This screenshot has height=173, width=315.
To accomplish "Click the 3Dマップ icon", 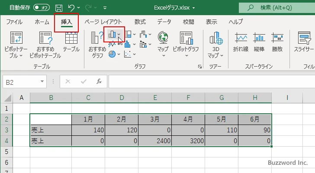I will click(216, 38).
